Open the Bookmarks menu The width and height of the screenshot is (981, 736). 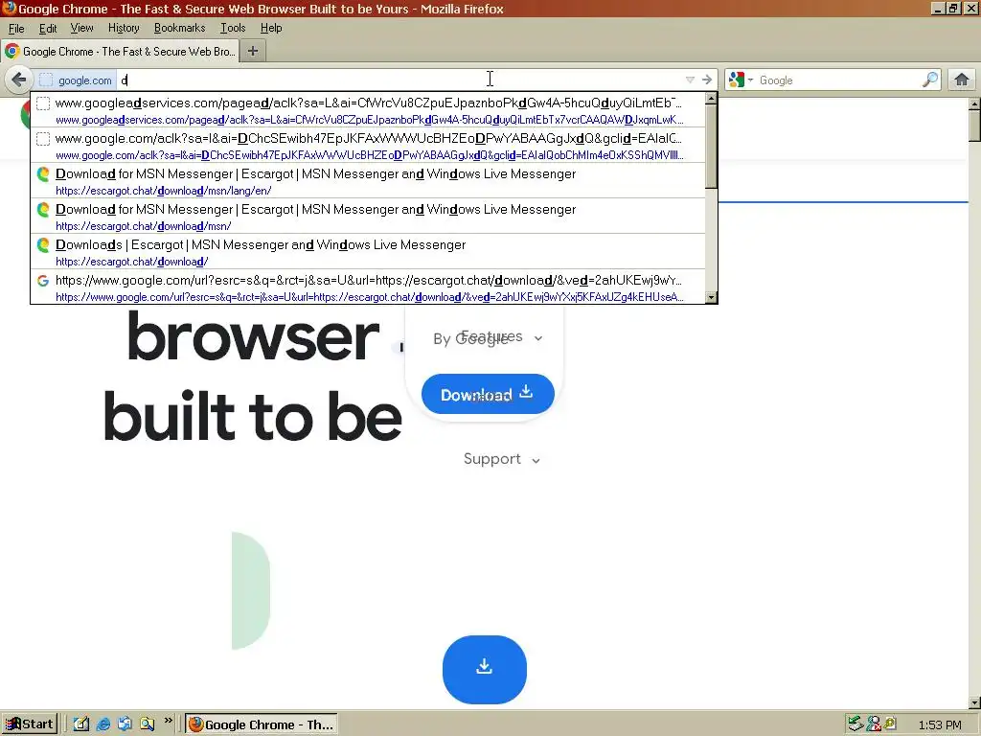click(x=179, y=28)
